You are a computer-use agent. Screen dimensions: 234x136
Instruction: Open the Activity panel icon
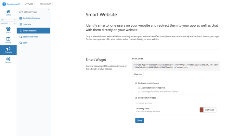click(x=8, y=39)
